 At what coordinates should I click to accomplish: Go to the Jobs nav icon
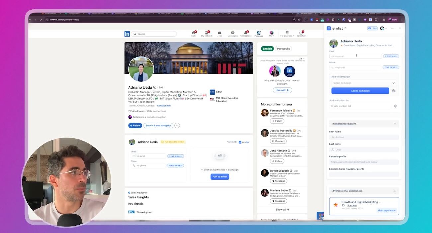point(219,34)
